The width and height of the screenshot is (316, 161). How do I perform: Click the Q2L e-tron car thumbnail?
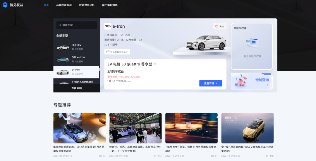[63, 60]
